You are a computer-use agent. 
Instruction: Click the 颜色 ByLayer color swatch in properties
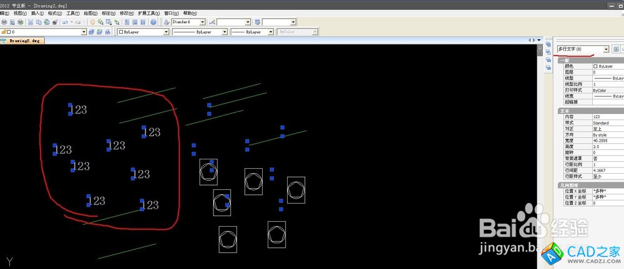[x=595, y=66]
